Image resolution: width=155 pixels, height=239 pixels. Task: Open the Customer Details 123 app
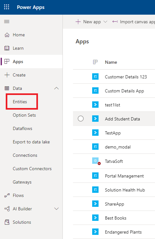coord(126,77)
